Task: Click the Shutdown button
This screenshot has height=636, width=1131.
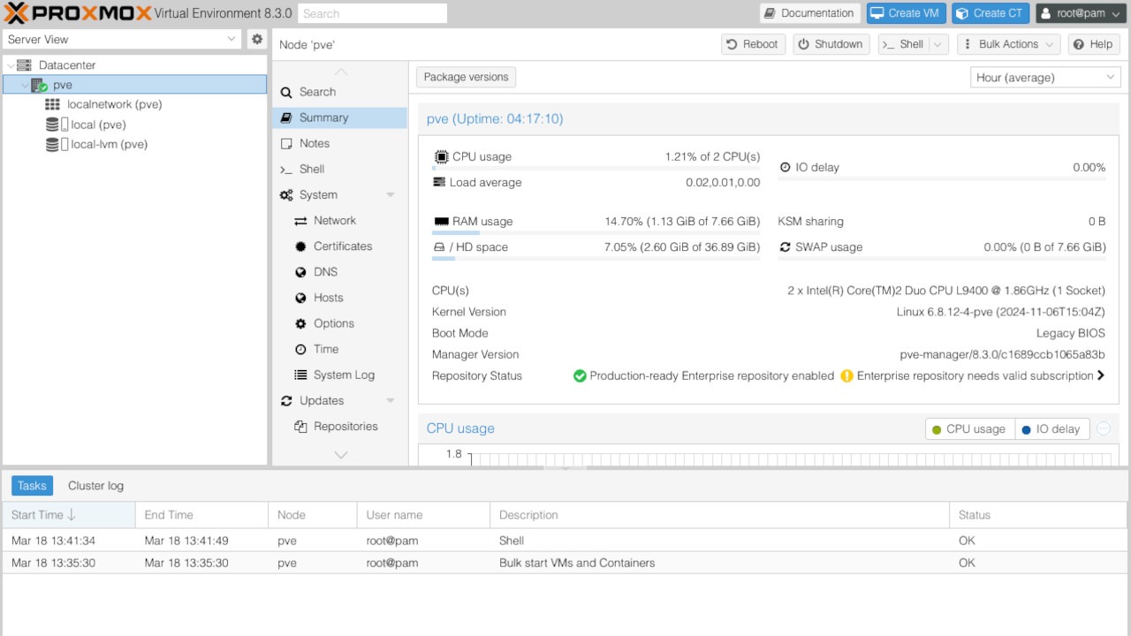Action: point(831,44)
